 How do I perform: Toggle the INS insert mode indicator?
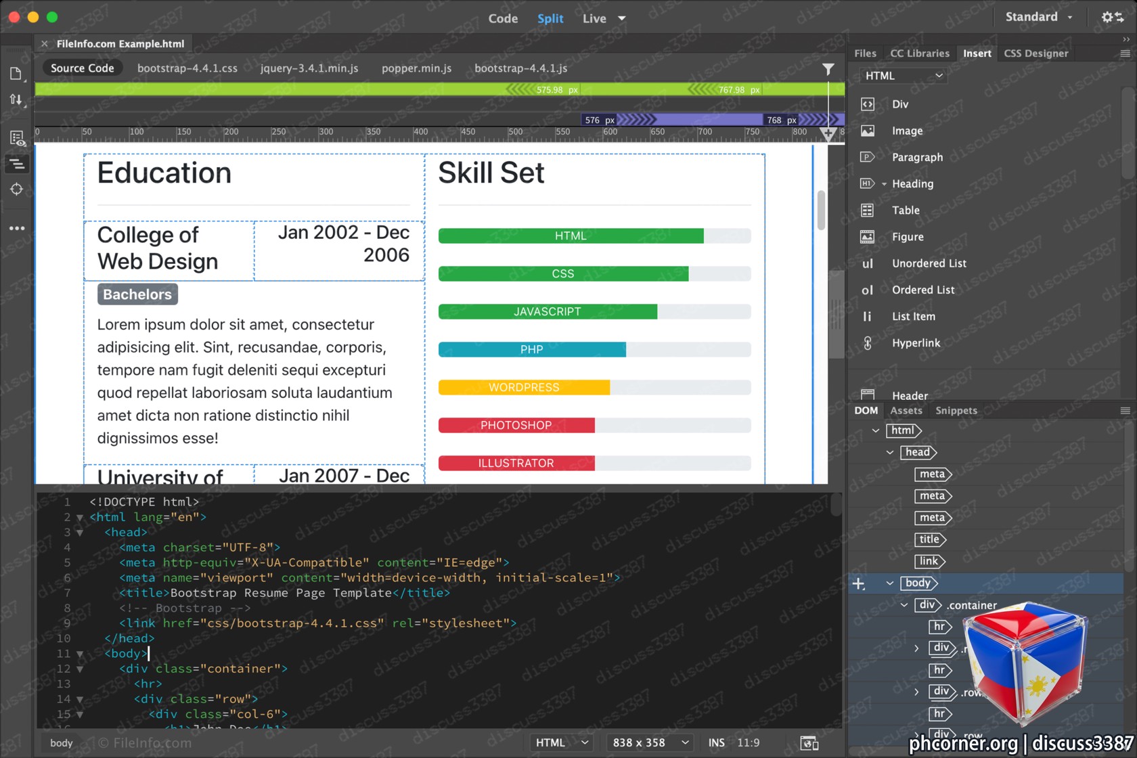[716, 742]
